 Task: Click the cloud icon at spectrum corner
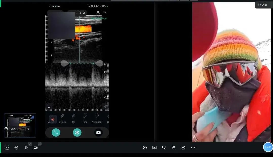[106, 106]
